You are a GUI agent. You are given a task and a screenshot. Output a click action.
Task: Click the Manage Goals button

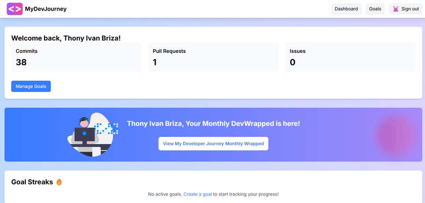point(31,87)
